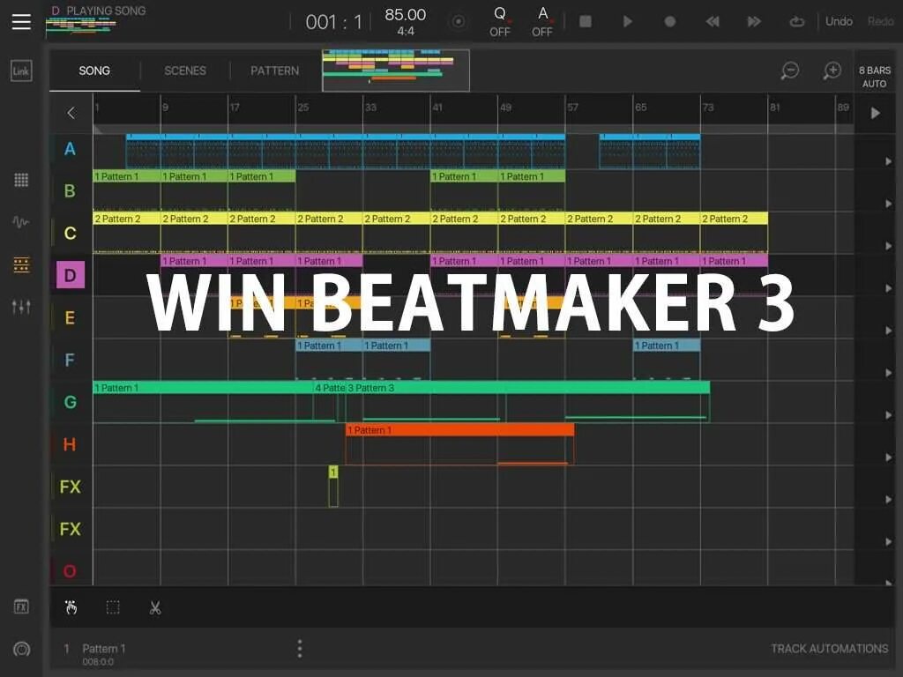
Task: Click the song overview minimap
Action: (396, 71)
